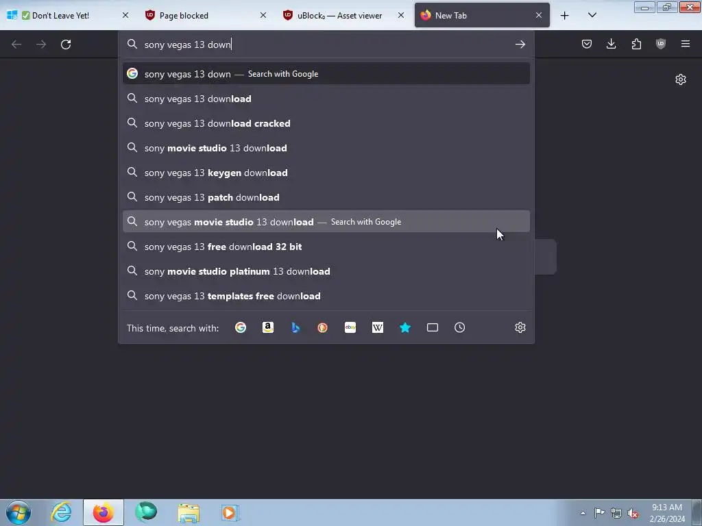The height and width of the screenshot is (526, 702).
Task: Search with the Bing one-off icon
Action: (x=295, y=327)
